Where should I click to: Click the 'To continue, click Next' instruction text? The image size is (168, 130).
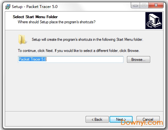coord(79,51)
